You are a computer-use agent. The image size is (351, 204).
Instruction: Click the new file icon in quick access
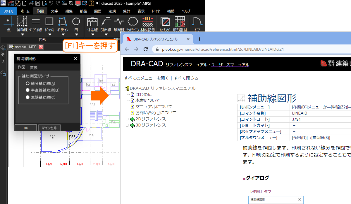25,3
